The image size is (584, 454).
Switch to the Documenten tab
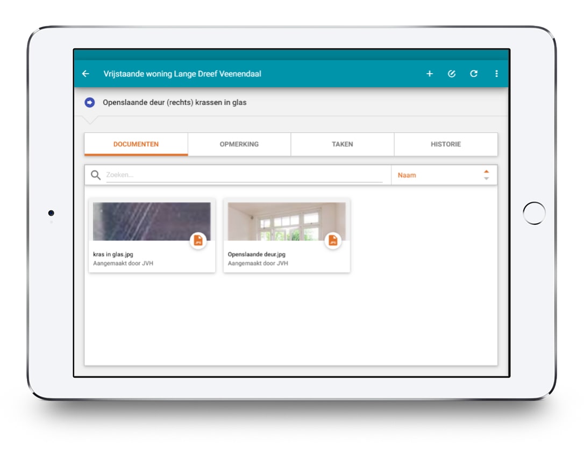coord(136,144)
